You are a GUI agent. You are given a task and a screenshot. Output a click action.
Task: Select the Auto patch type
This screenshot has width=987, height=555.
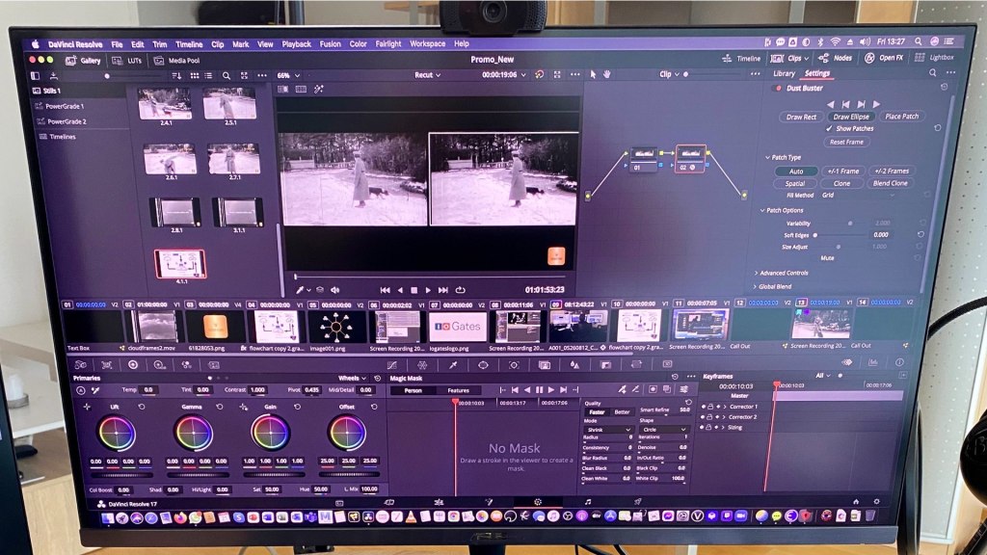click(x=795, y=172)
